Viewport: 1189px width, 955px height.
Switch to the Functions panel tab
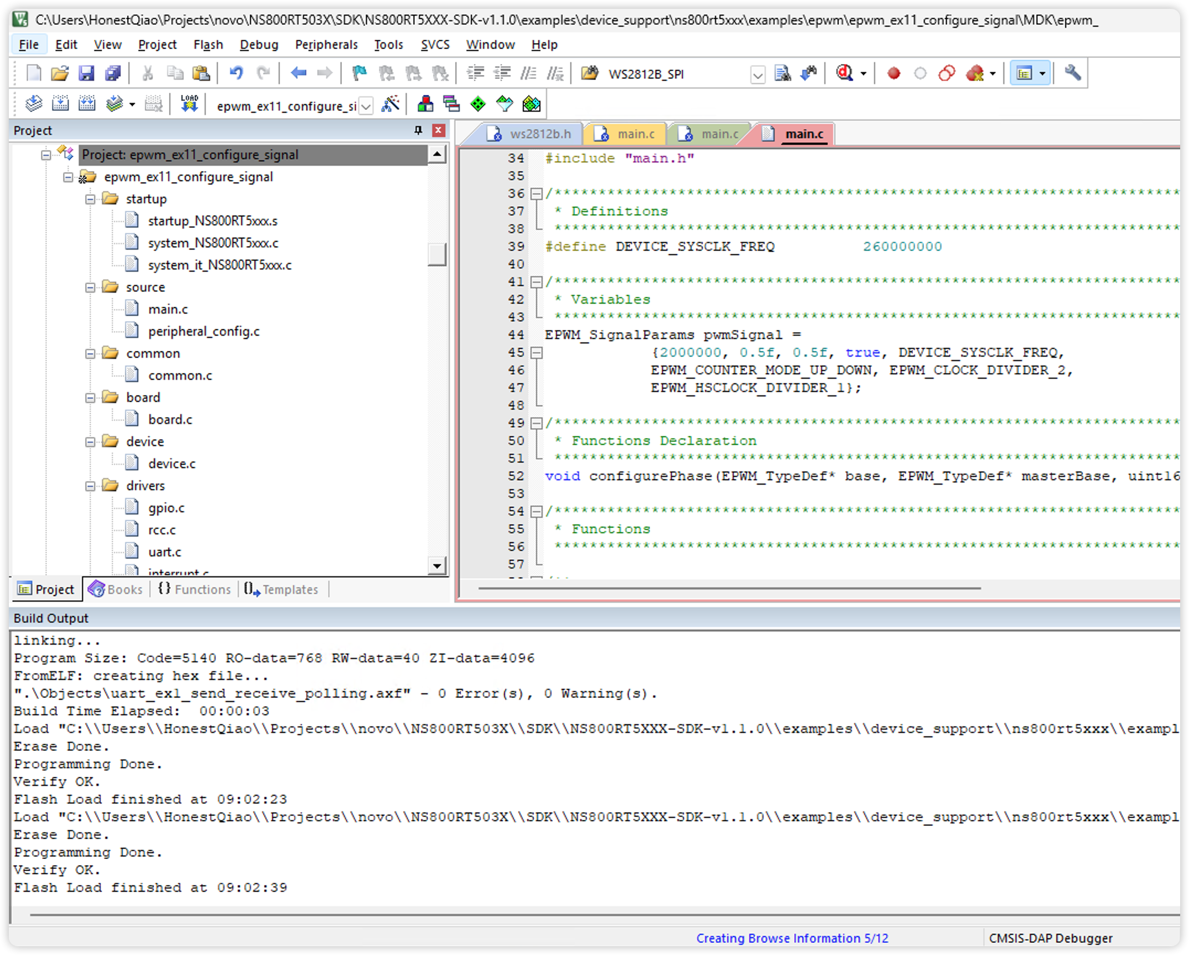pos(194,589)
